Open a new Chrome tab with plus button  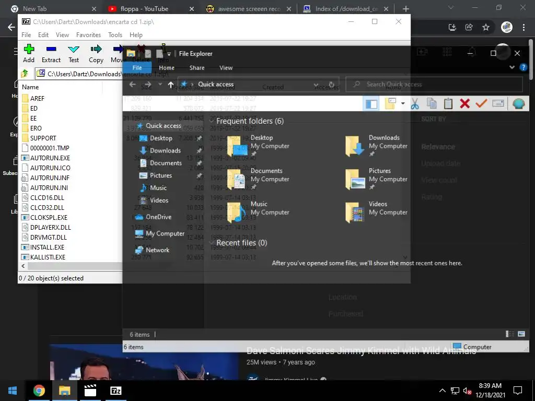coord(405,9)
